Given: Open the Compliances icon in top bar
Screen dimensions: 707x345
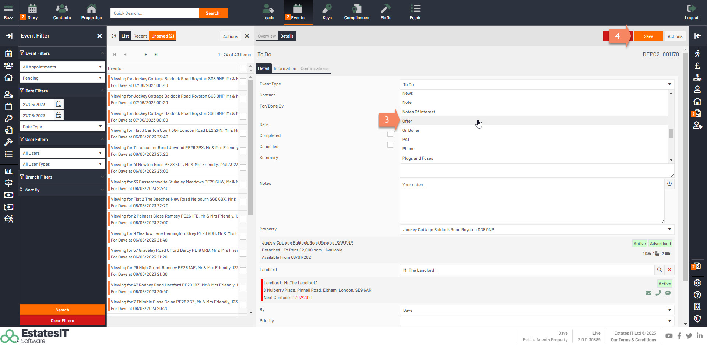Looking at the screenshot, I should point(356,12).
